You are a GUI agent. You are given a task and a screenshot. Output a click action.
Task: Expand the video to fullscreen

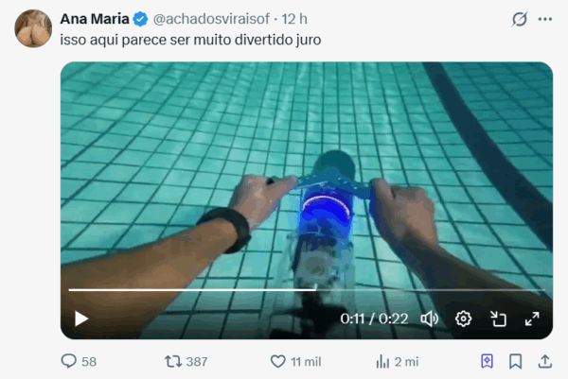(532, 319)
